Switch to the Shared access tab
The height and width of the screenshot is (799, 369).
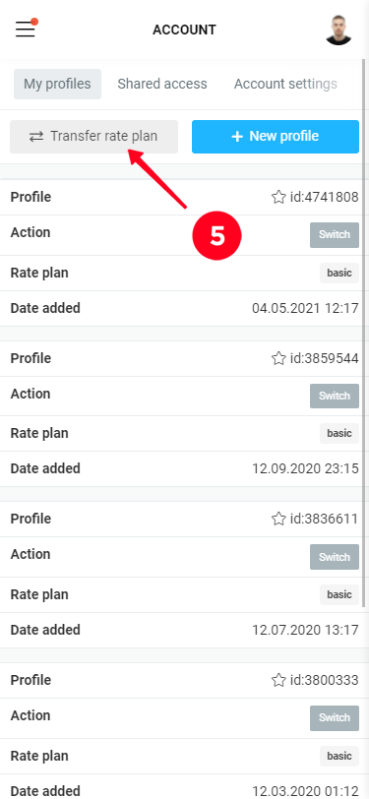pyautogui.click(x=162, y=84)
